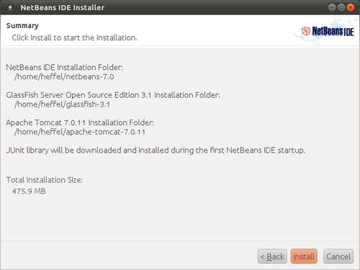Click the Apache Tomcat Installation Folder label
360x270 pixels.
pos(80,122)
